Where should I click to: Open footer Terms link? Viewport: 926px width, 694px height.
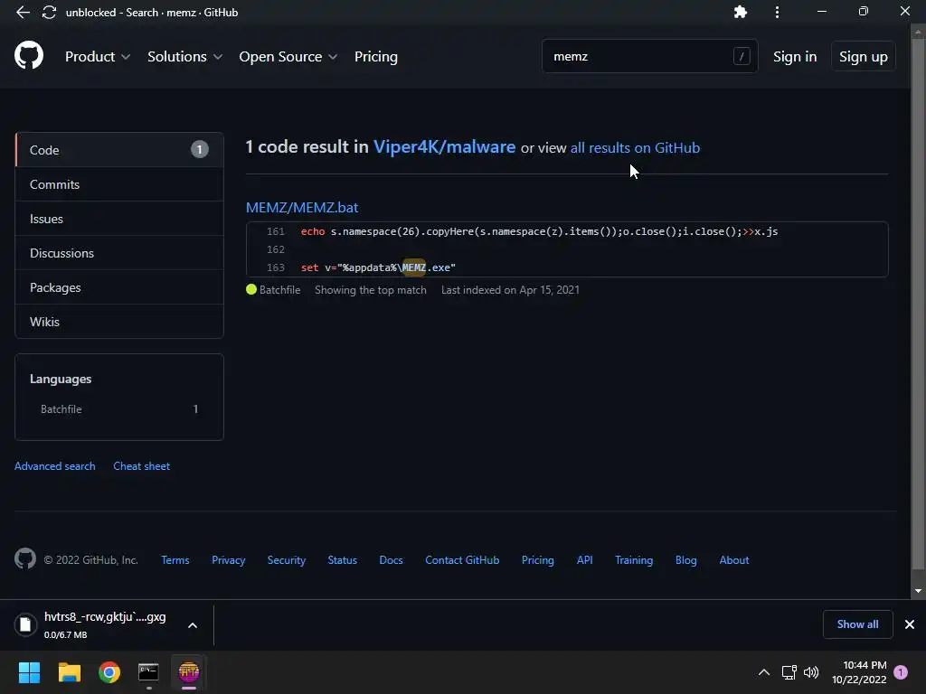coord(175,559)
